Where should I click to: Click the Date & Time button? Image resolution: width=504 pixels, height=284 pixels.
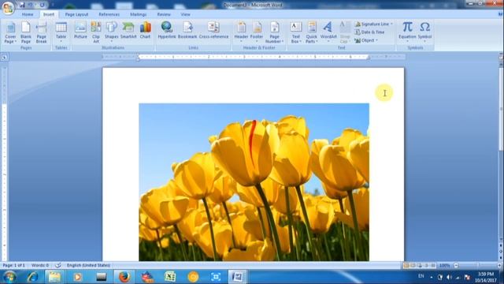click(x=369, y=32)
